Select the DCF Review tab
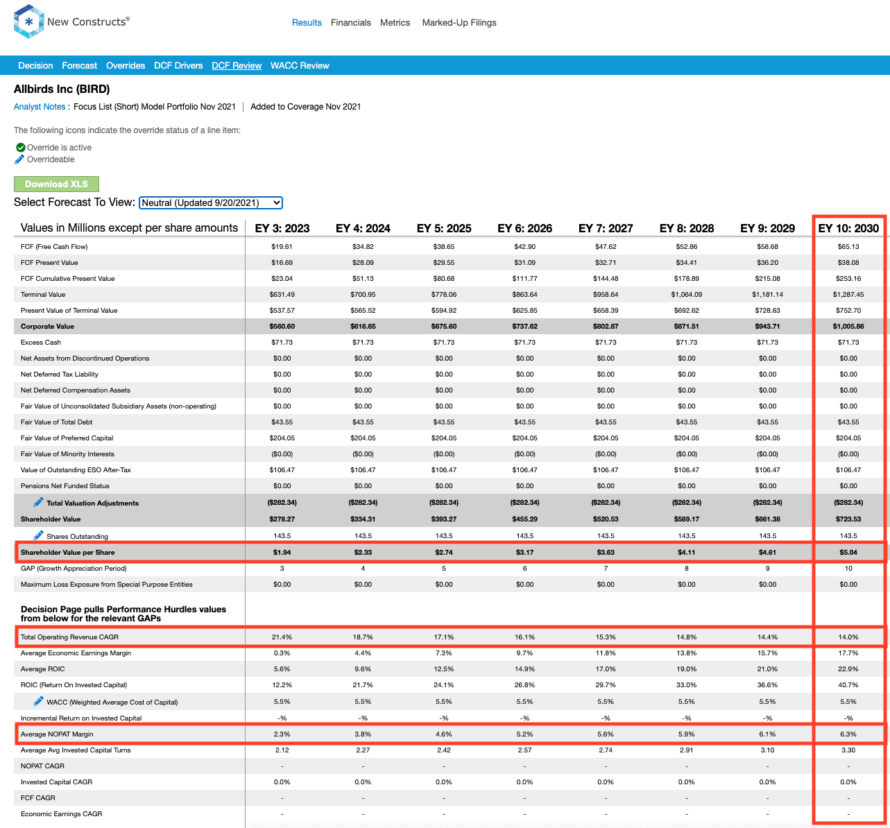The image size is (890, 828). point(237,66)
